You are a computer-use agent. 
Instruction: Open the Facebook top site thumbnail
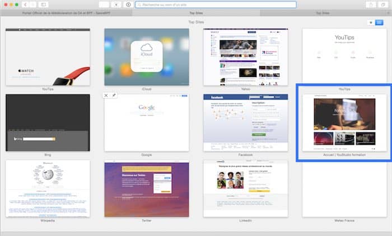(245, 122)
